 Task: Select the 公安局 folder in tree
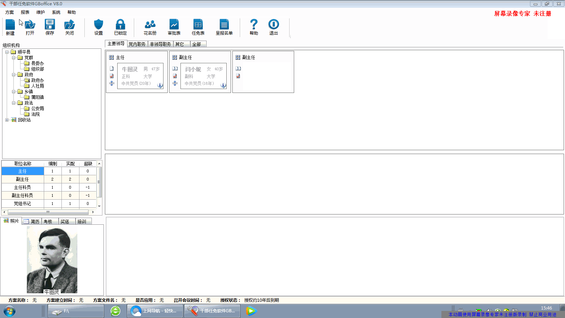tap(37, 108)
